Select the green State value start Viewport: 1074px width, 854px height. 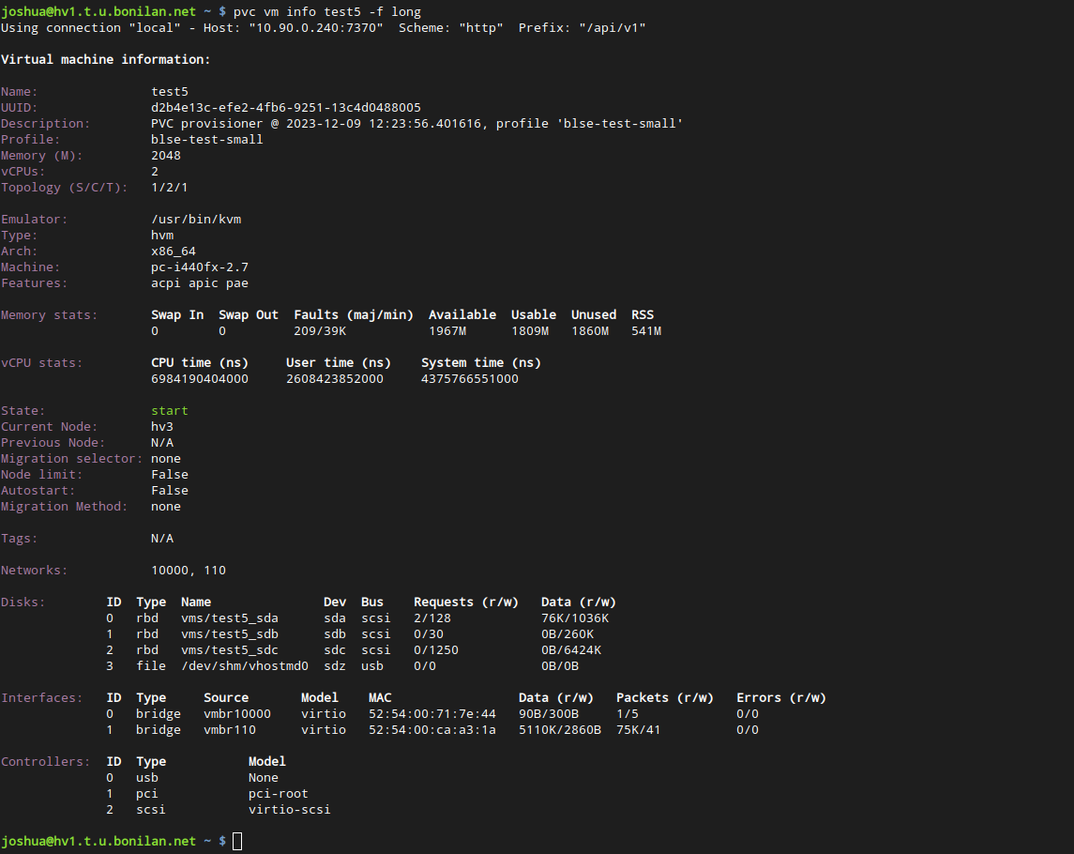coord(169,410)
